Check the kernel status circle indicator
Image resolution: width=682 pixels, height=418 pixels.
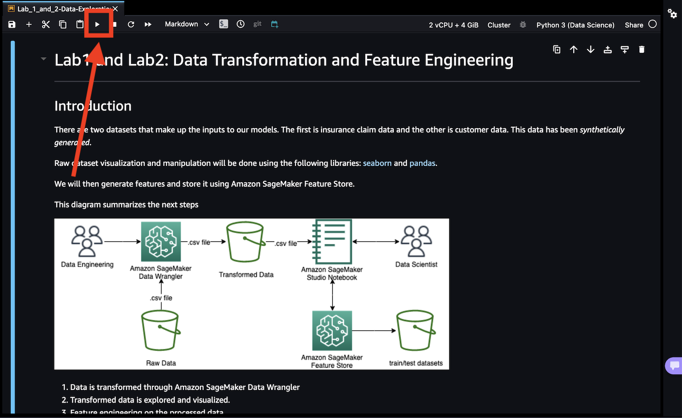pos(652,24)
